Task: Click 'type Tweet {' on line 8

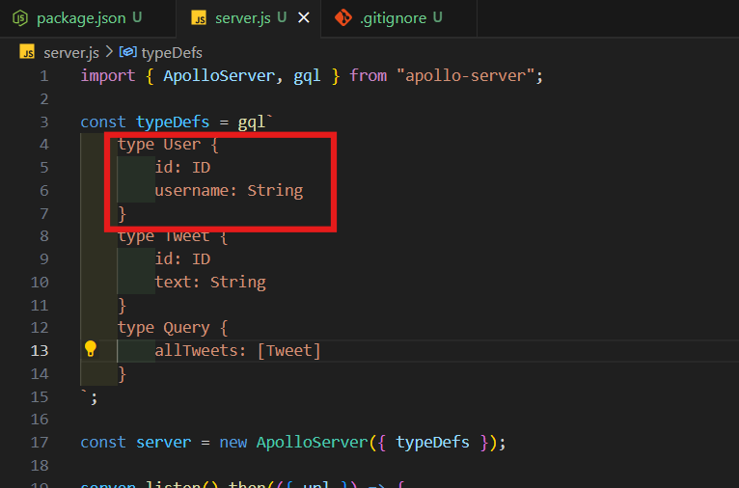Action: point(173,236)
